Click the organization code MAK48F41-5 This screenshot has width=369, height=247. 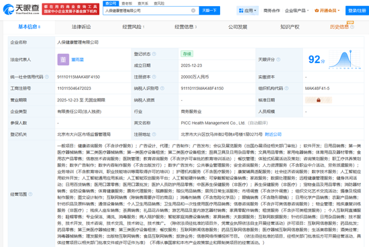317,89
